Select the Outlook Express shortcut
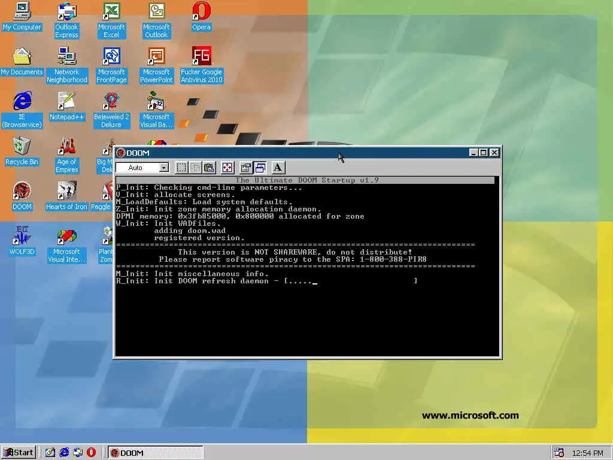This screenshot has width=613, height=460. coord(66,20)
